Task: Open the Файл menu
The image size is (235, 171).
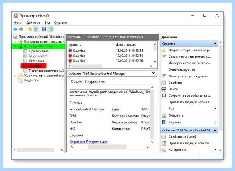Action: point(18,23)
